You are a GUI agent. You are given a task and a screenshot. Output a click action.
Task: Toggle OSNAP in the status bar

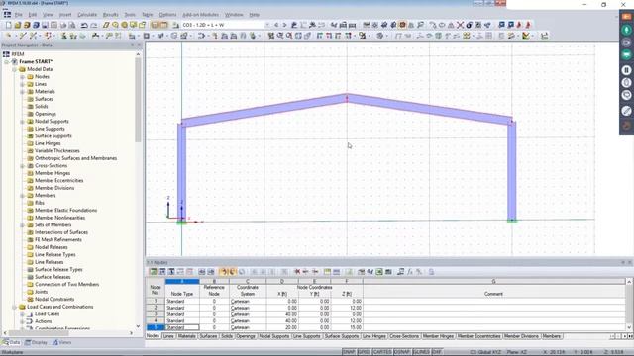[x=402, y=352]
